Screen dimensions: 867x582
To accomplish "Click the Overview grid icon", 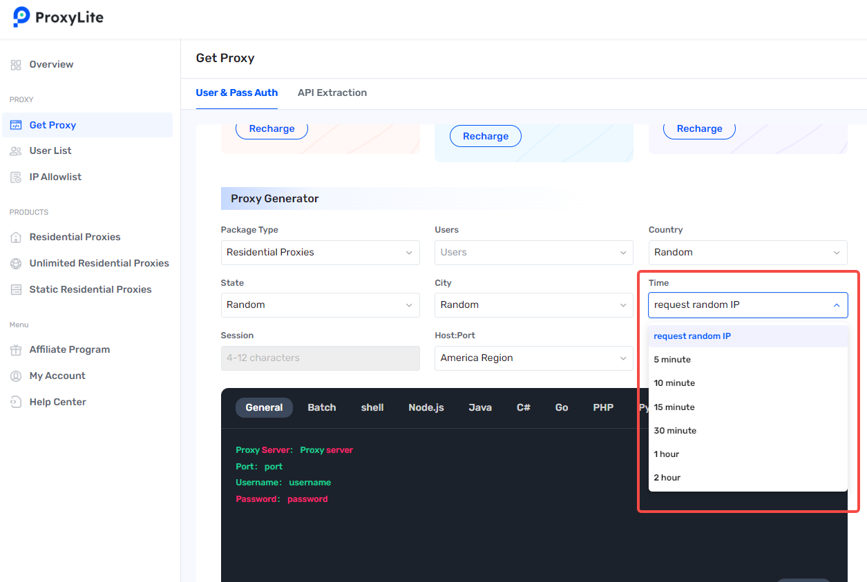I will click(x=16, y=65).
